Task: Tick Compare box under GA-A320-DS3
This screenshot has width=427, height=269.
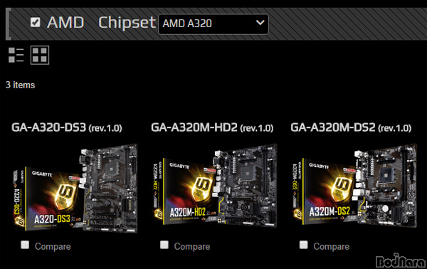Action: 25,245
